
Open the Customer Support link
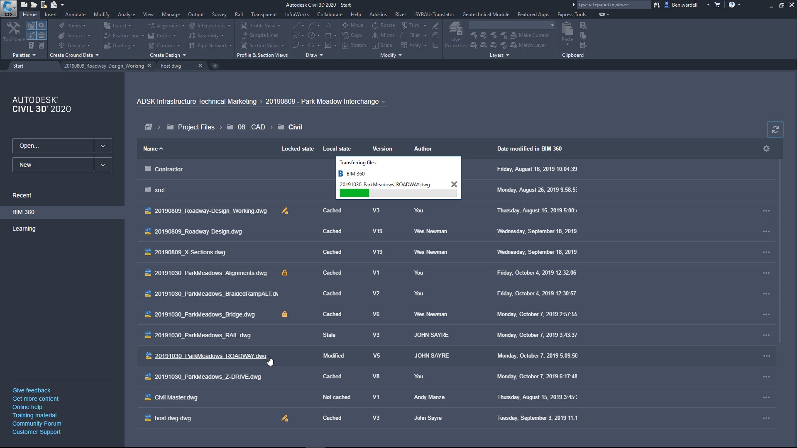[36, 432]
